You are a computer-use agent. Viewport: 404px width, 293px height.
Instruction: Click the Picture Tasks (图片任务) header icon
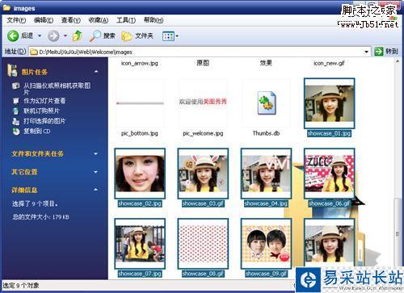[12, 70]
